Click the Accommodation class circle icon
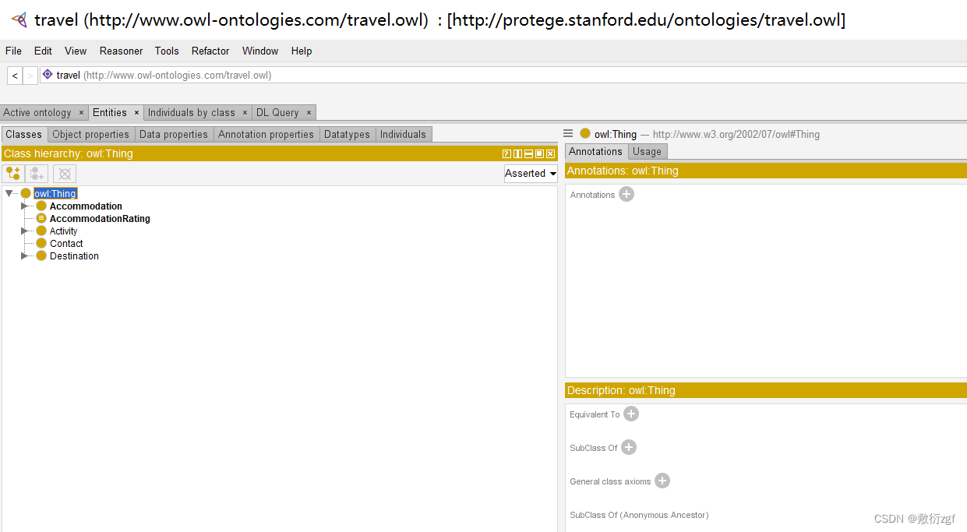This screenshot has width=967, height=532. click(x=41, y=206)
